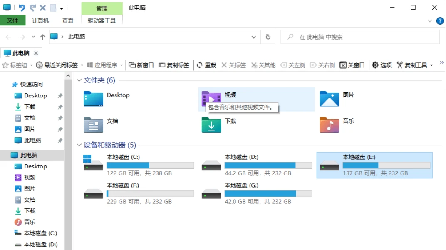Viewport: 446px width, 250px height.
Task: Click the Copy Tab (复制标签) icon
Action: coord(162,65)
